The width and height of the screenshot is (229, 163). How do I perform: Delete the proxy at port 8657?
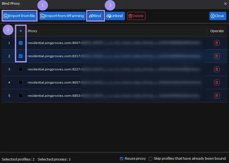pos(217,82)
